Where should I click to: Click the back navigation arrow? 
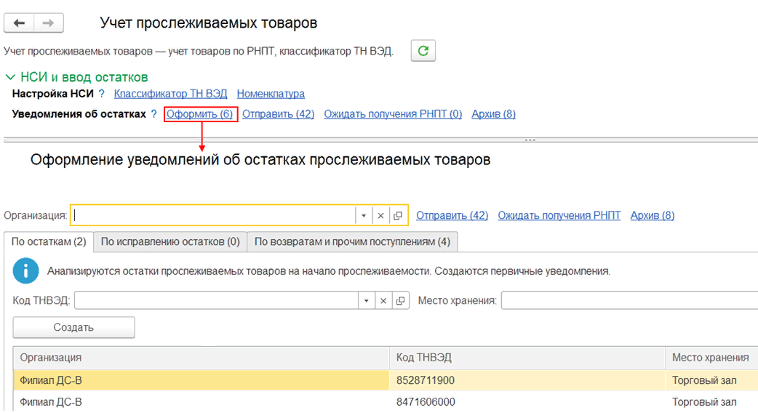pyautogui.click(x=20, y=23)
